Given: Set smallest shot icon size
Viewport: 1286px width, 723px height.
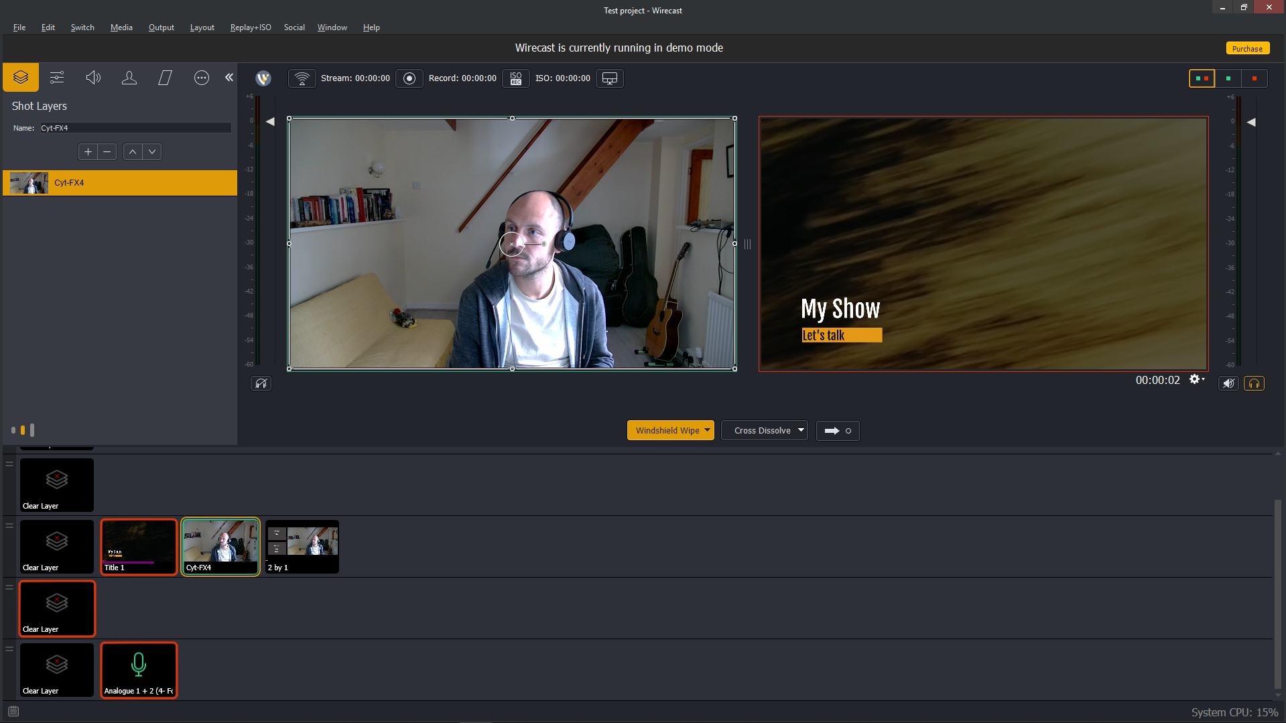Looking at the screenshot, I should click(x=13, y=430).
